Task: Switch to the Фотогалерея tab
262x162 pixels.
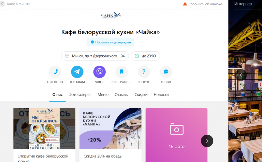Action: [80, 95]
